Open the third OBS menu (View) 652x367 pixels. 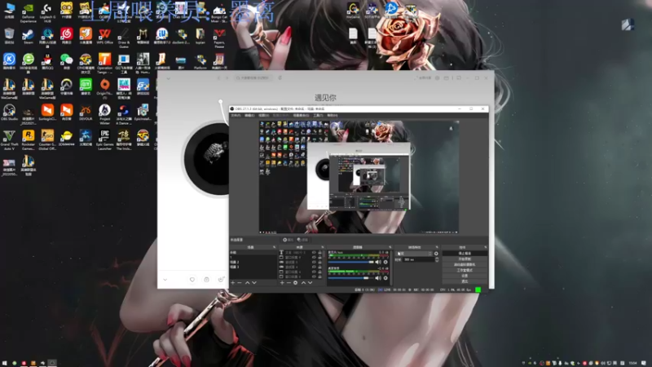coord(263,115)
